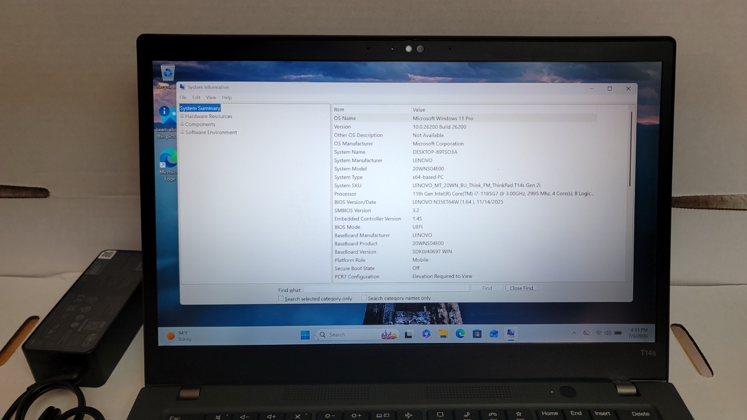Select the System Type row
The image size is (747, 420).
[464, 177]
